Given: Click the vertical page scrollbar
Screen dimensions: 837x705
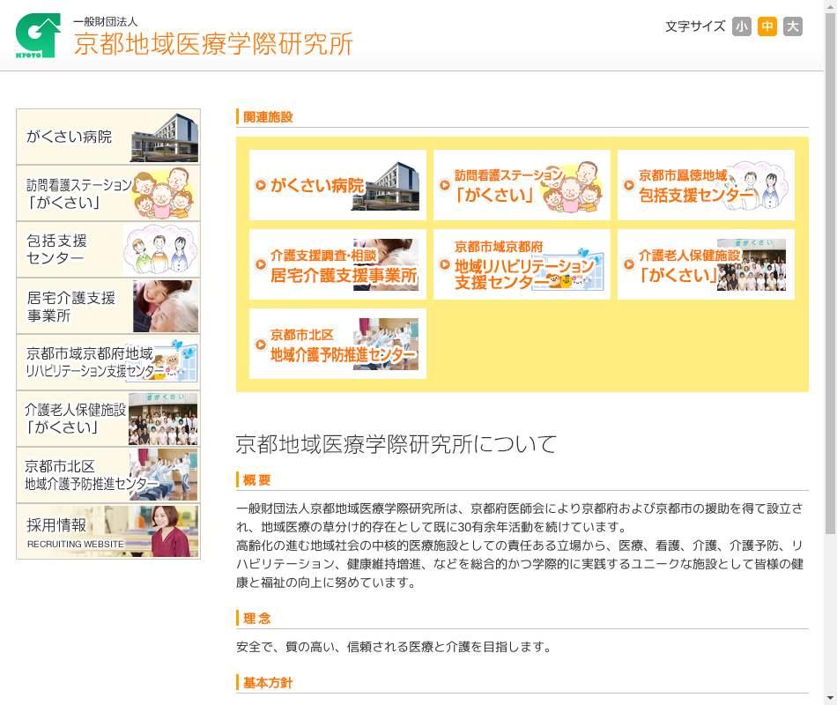Looking at the screenshot, I should 830,264.
